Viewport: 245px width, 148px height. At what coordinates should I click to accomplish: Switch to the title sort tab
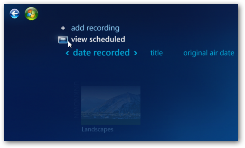[157, 53]
